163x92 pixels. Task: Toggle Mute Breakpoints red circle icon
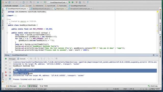[6, 75]
